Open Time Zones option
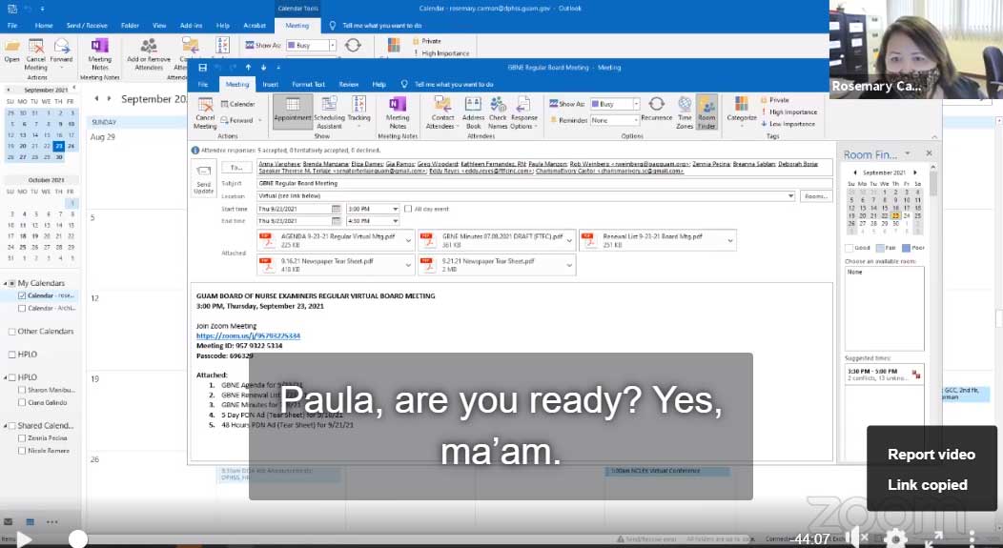 click(685, 113)
